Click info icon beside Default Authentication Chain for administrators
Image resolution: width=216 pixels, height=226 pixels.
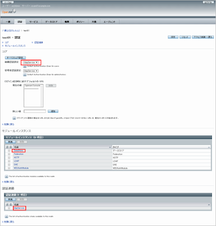click(25, 75)
